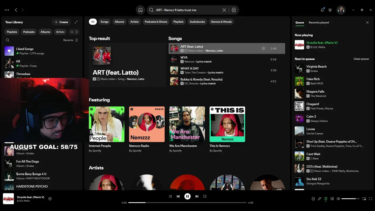Open the B.U.G. Mafia artist link in the player bar
This screenshot has width=375, height=211.
[23, 201]
